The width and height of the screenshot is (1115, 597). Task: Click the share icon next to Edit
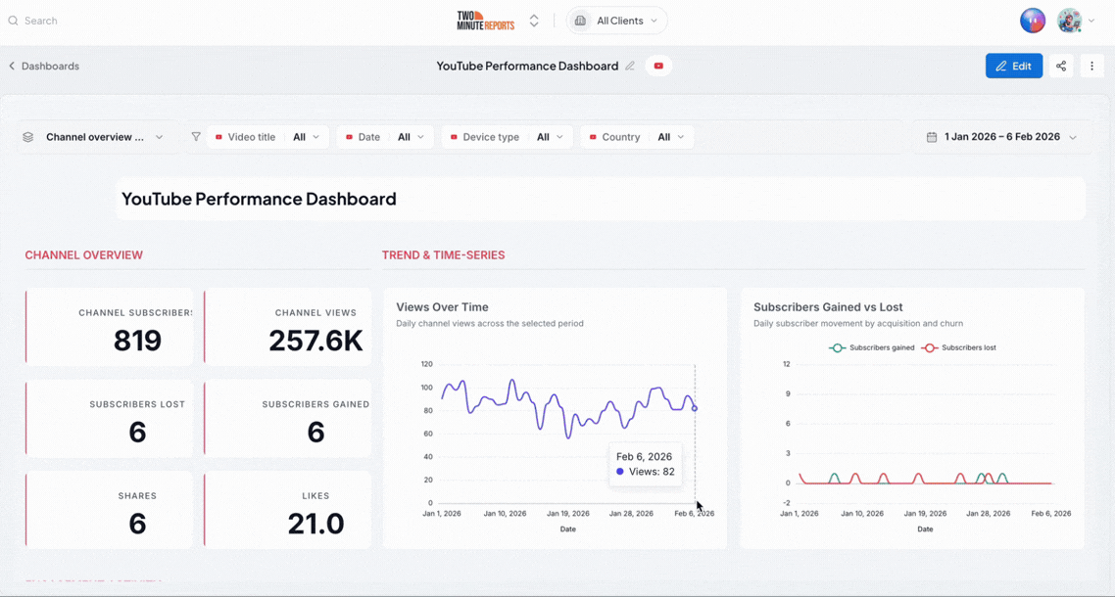click(x=1061, y=67)
